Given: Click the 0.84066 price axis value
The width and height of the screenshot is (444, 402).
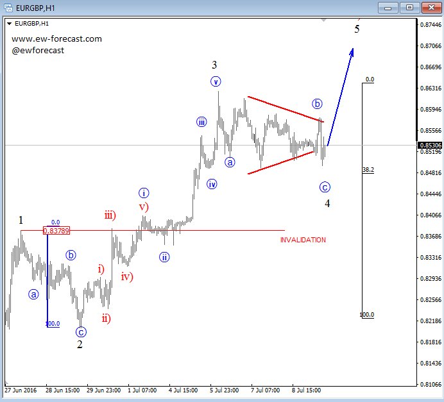Looking at the screenshot, I should 431,215.
